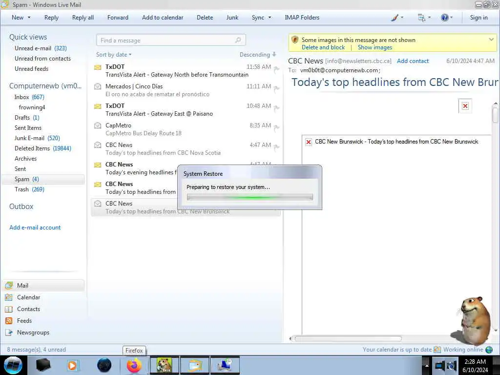Expand the image warning bar chevron
500x375 pixels.
pos(491,40)
